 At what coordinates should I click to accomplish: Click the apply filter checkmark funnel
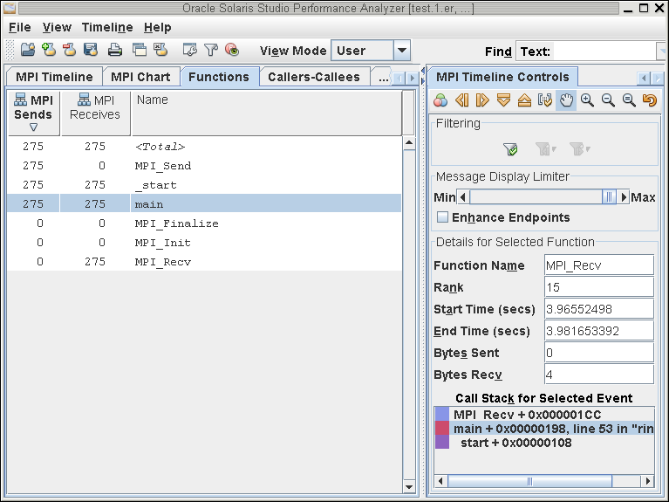(x=510, y=149)
